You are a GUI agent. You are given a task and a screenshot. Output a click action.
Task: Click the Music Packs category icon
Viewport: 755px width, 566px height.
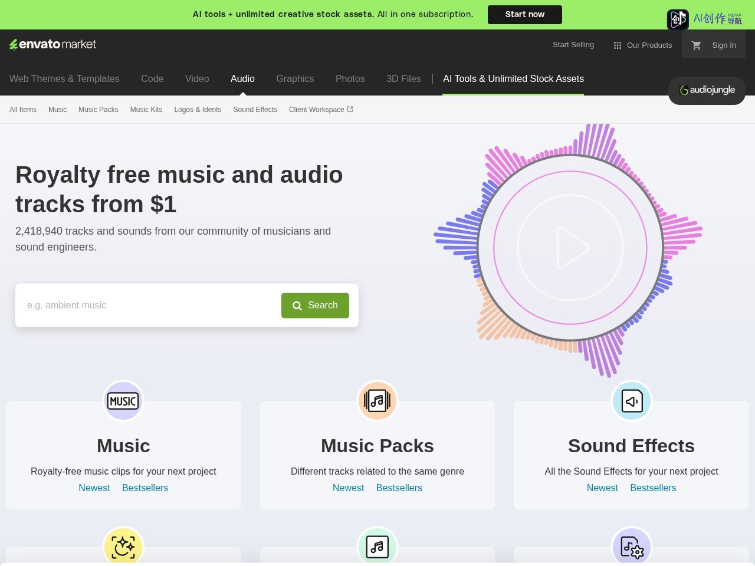pos(377,401)
